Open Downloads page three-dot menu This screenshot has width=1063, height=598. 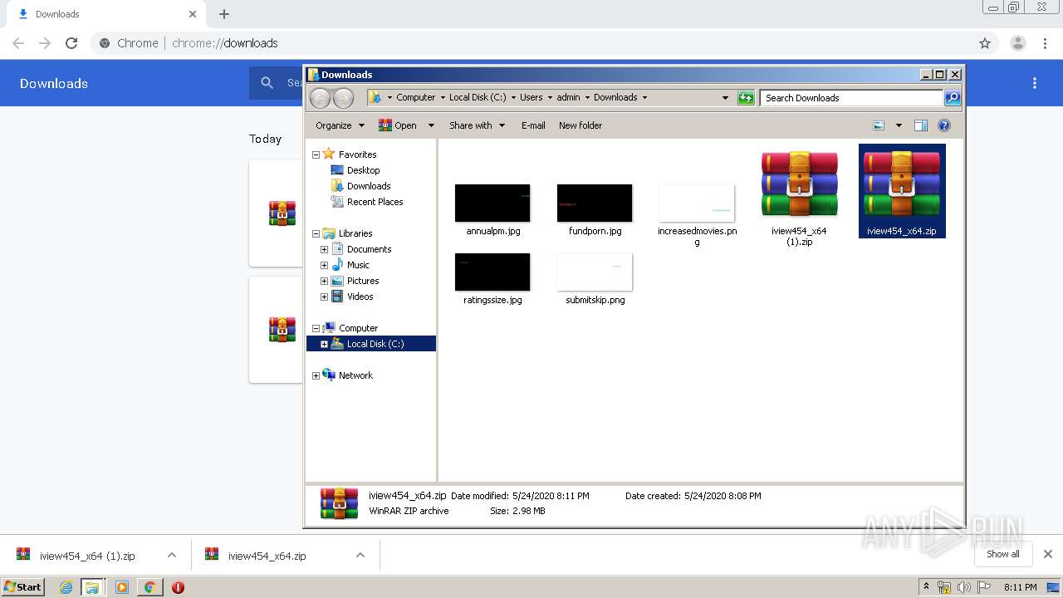(1035, 83)
